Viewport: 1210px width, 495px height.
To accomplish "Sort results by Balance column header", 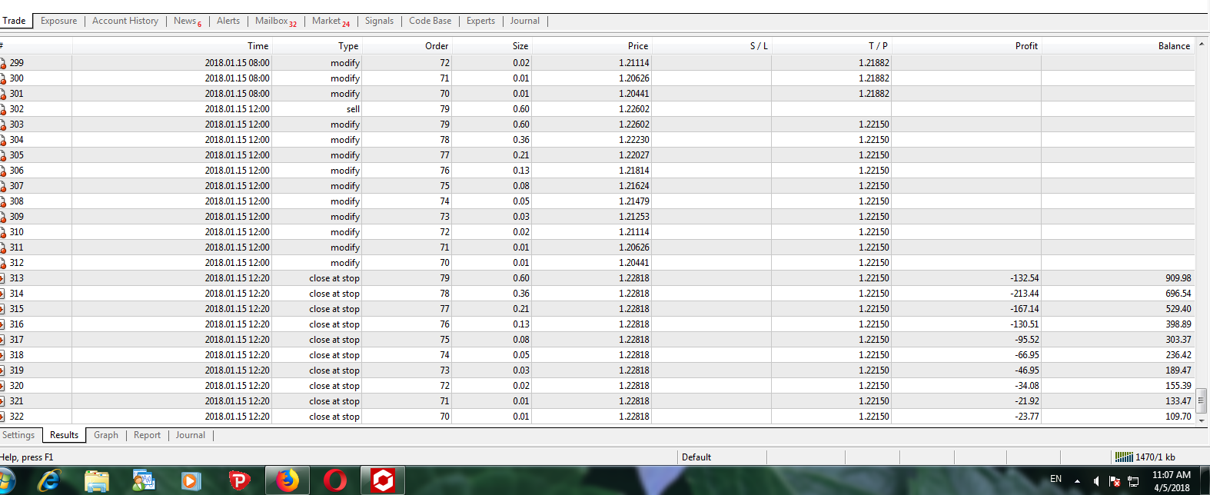I will coord(1173,46).
